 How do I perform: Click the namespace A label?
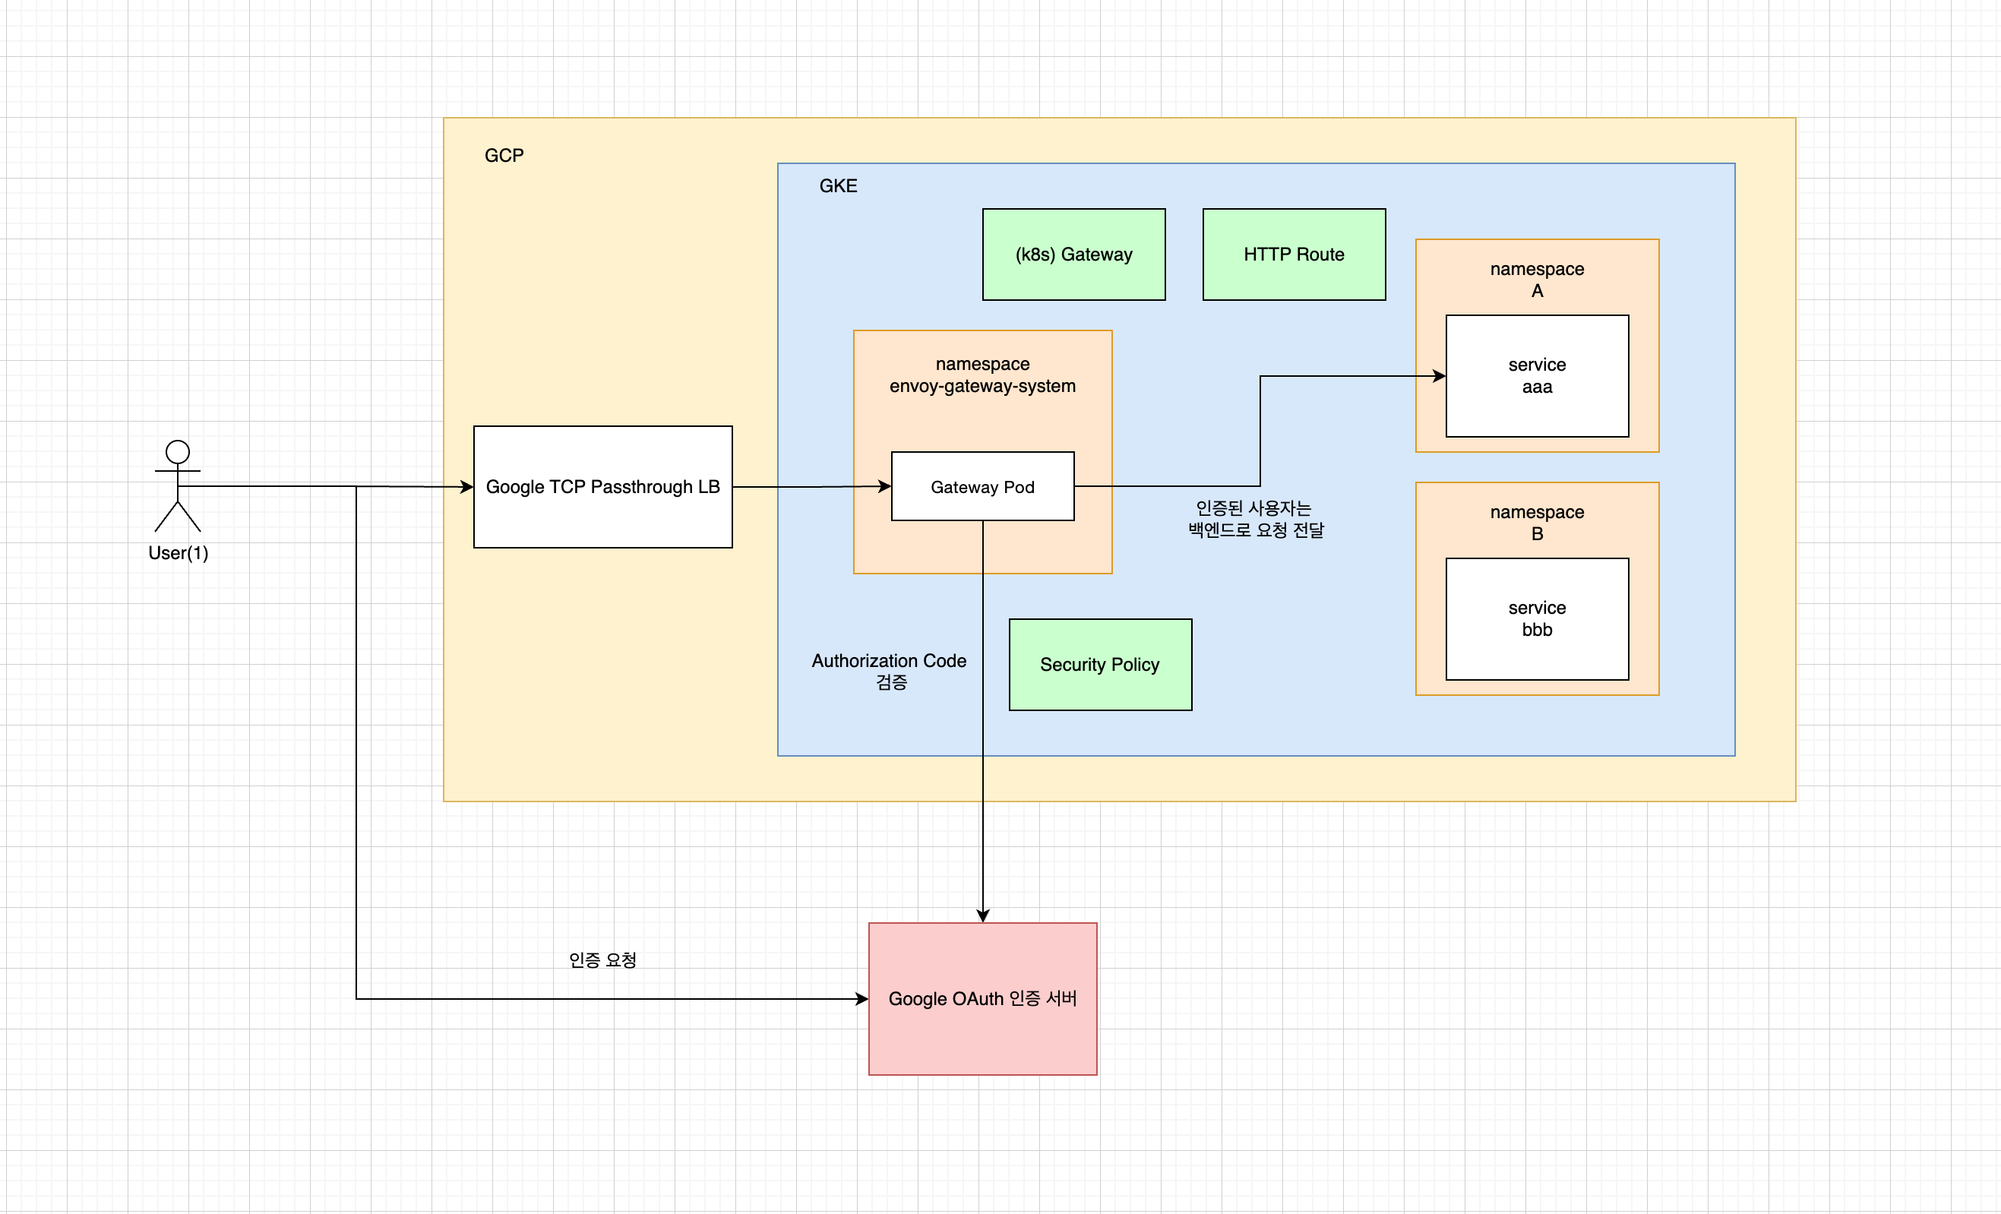pos(1535,280)
